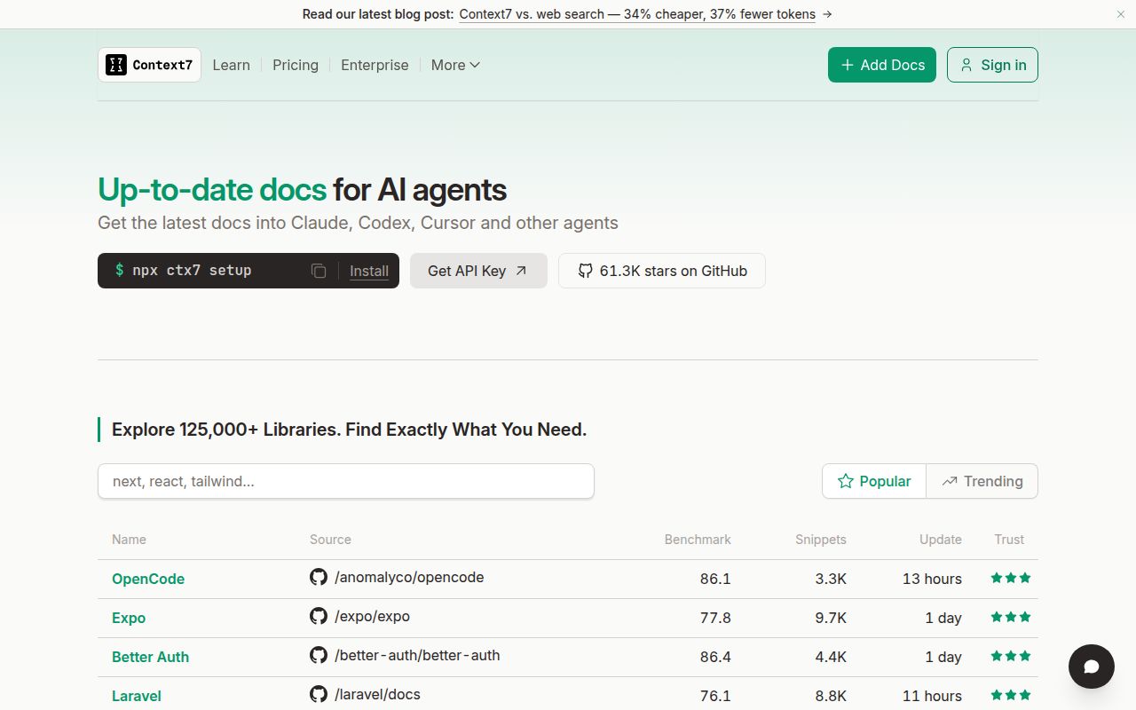Open the Laravel library
This screenshot has width=1136, height=710.
click(x=137, y=696)
